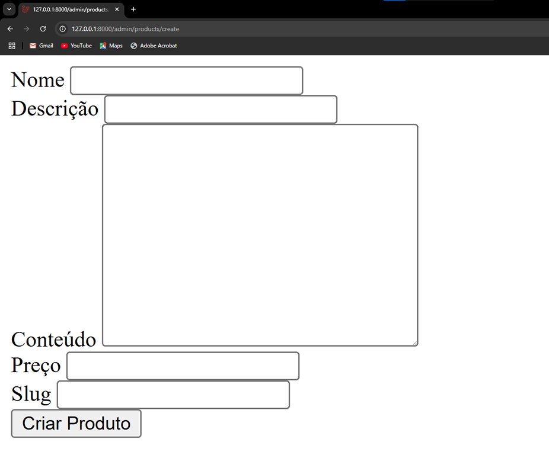
Task: Click the browser forward arrow
Action: pos(26,29)
